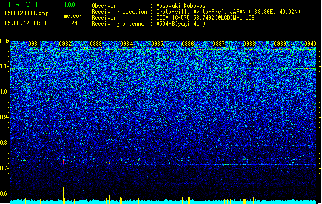Image resolution: width=322 pixels, height=204 pixels.
Task: Click the file name 0506120930.png
Action: 26,13
